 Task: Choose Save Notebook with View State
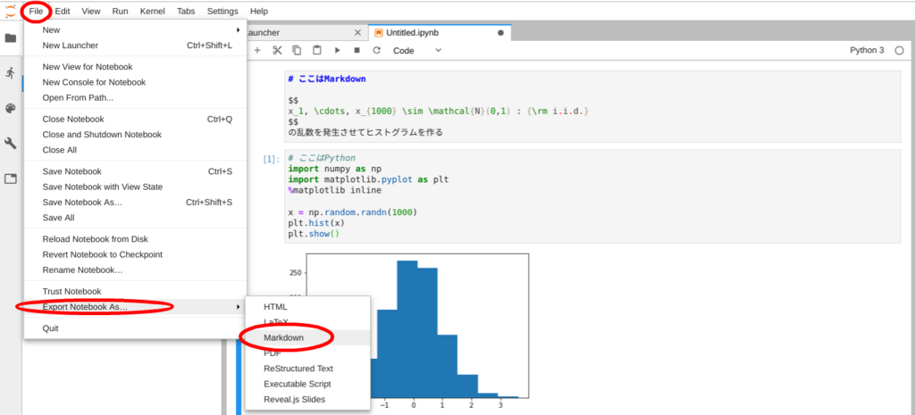[x=136, y=187]
